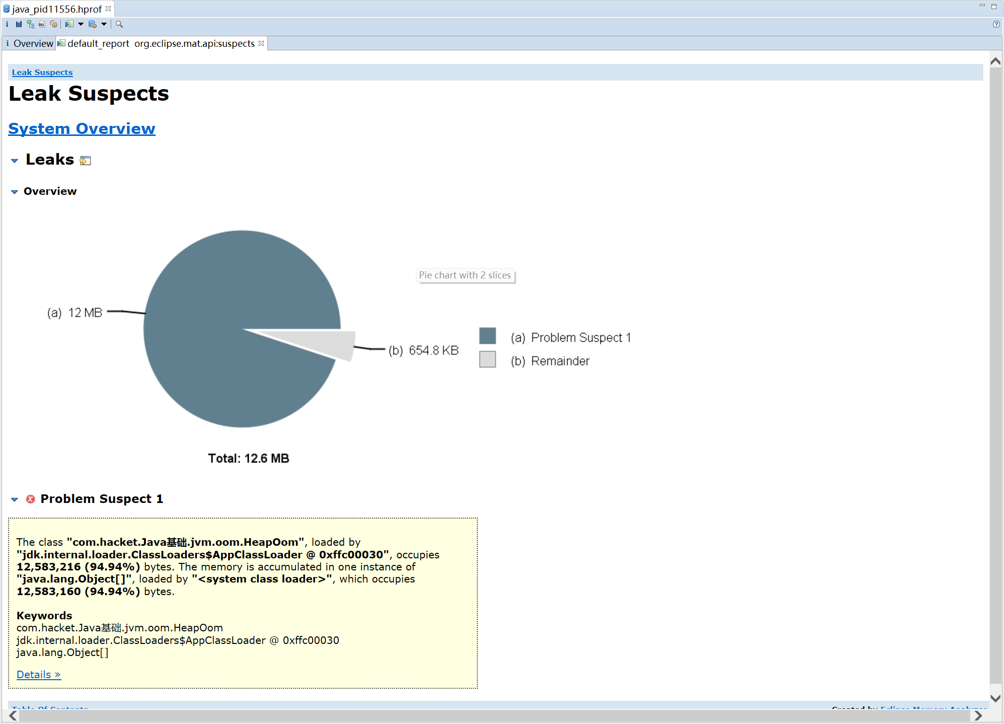The height and width of the screenshot is (724, 1004).
Task: Close the default_report suspects tab
Action: (261, 43)
